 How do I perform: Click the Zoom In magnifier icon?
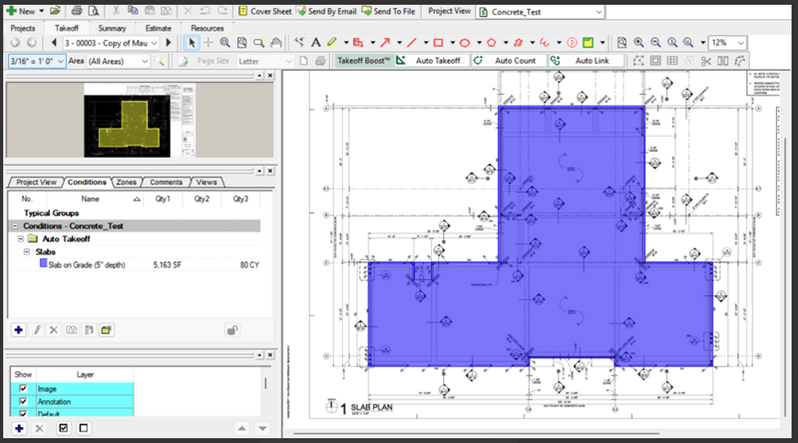pos(638,43)
